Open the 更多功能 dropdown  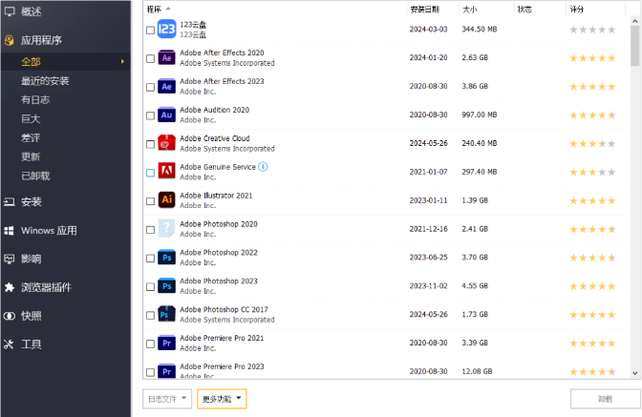[222, 399]
